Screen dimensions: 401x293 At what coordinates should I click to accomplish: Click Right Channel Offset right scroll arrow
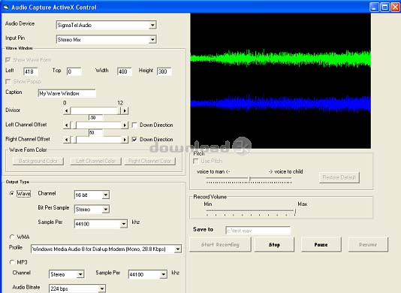click(x=125, y=140)
